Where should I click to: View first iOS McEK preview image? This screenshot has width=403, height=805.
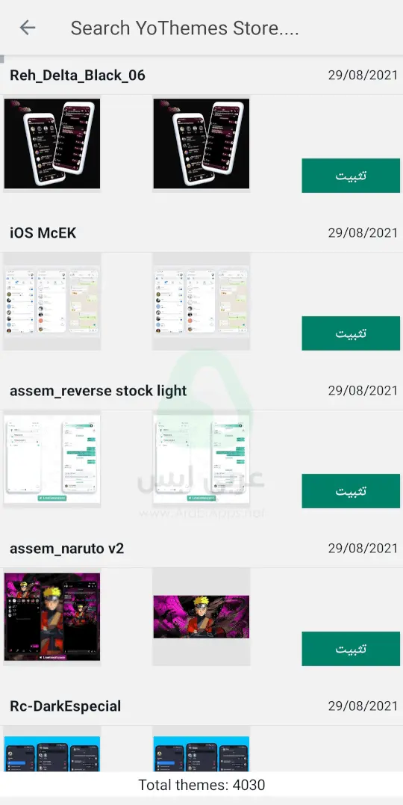coord(52,301)
